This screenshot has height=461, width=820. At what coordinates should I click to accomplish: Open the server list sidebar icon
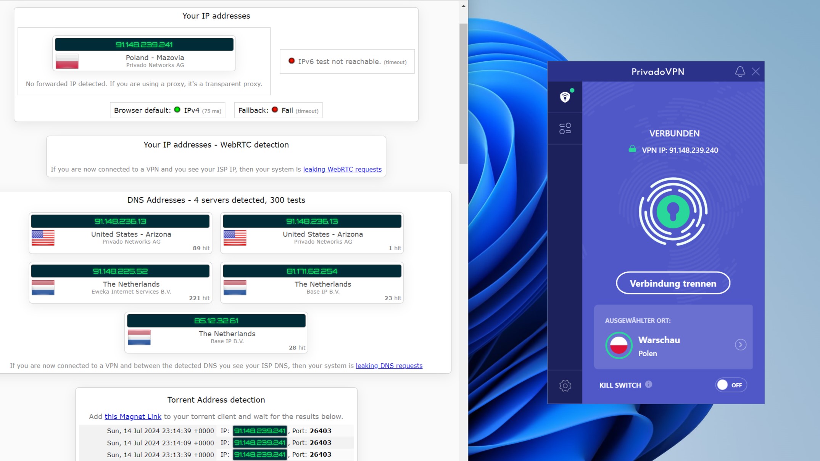[565, 129]
